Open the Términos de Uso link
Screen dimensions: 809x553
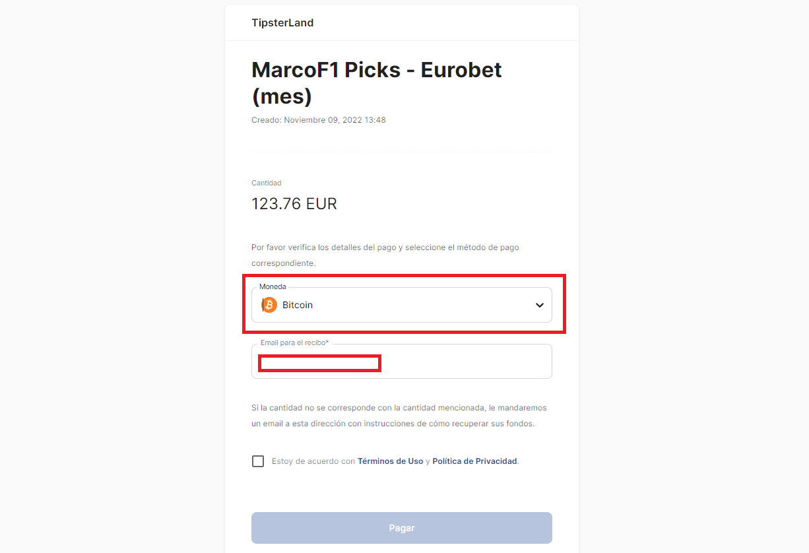[x=390, y=461]
